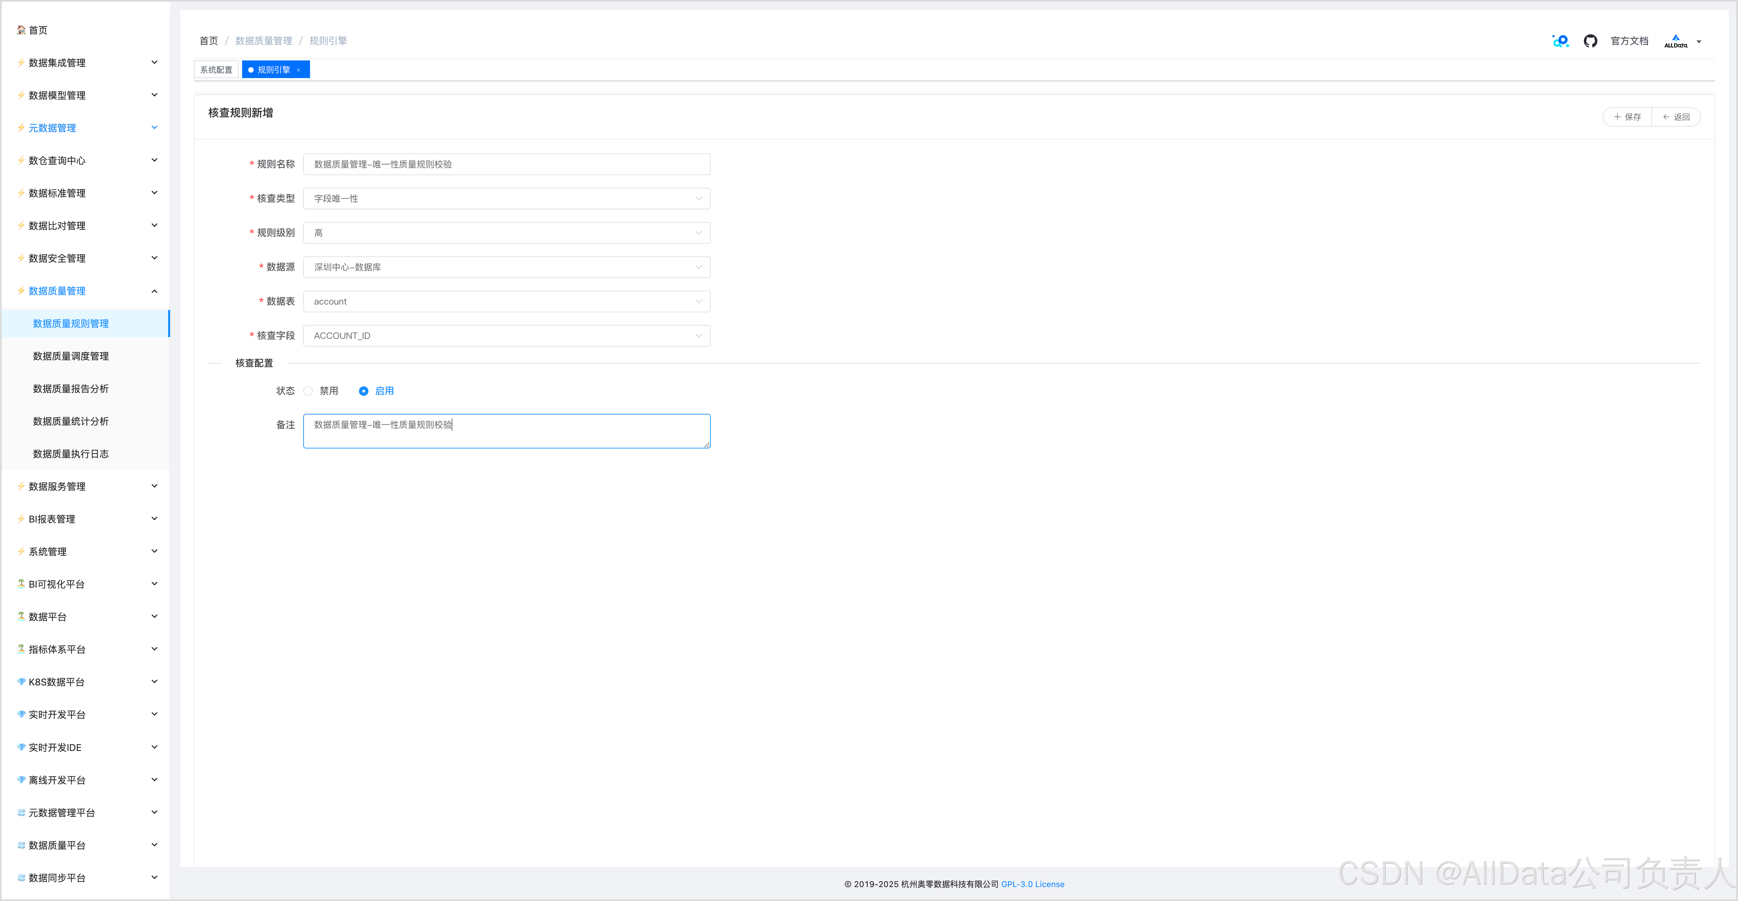Select the 启用 status radio button

point(364,391)
